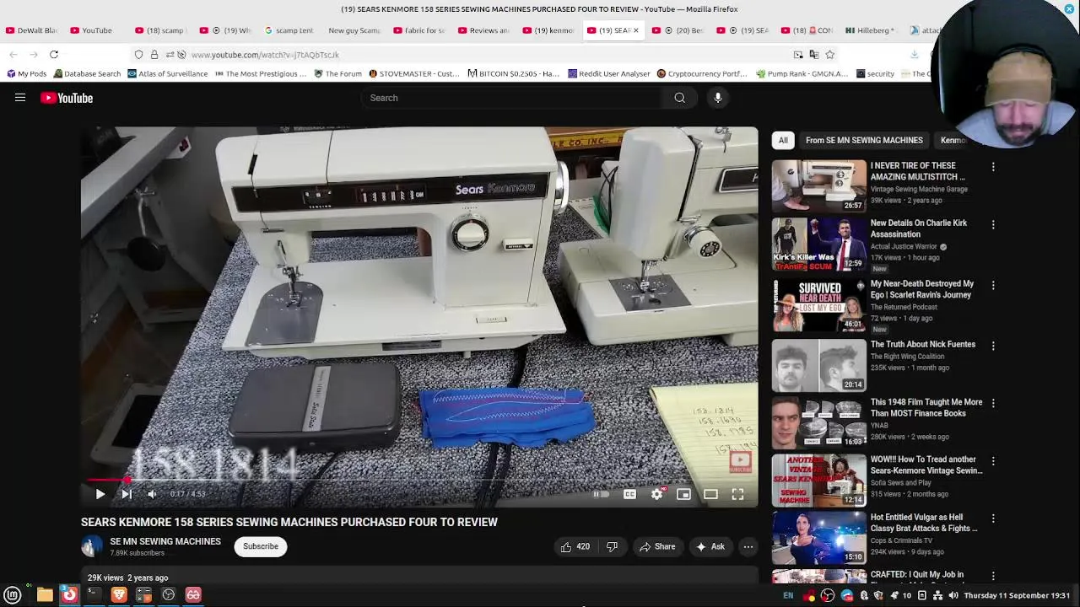Go to the YouTube home logo

[x=67, y=98]
